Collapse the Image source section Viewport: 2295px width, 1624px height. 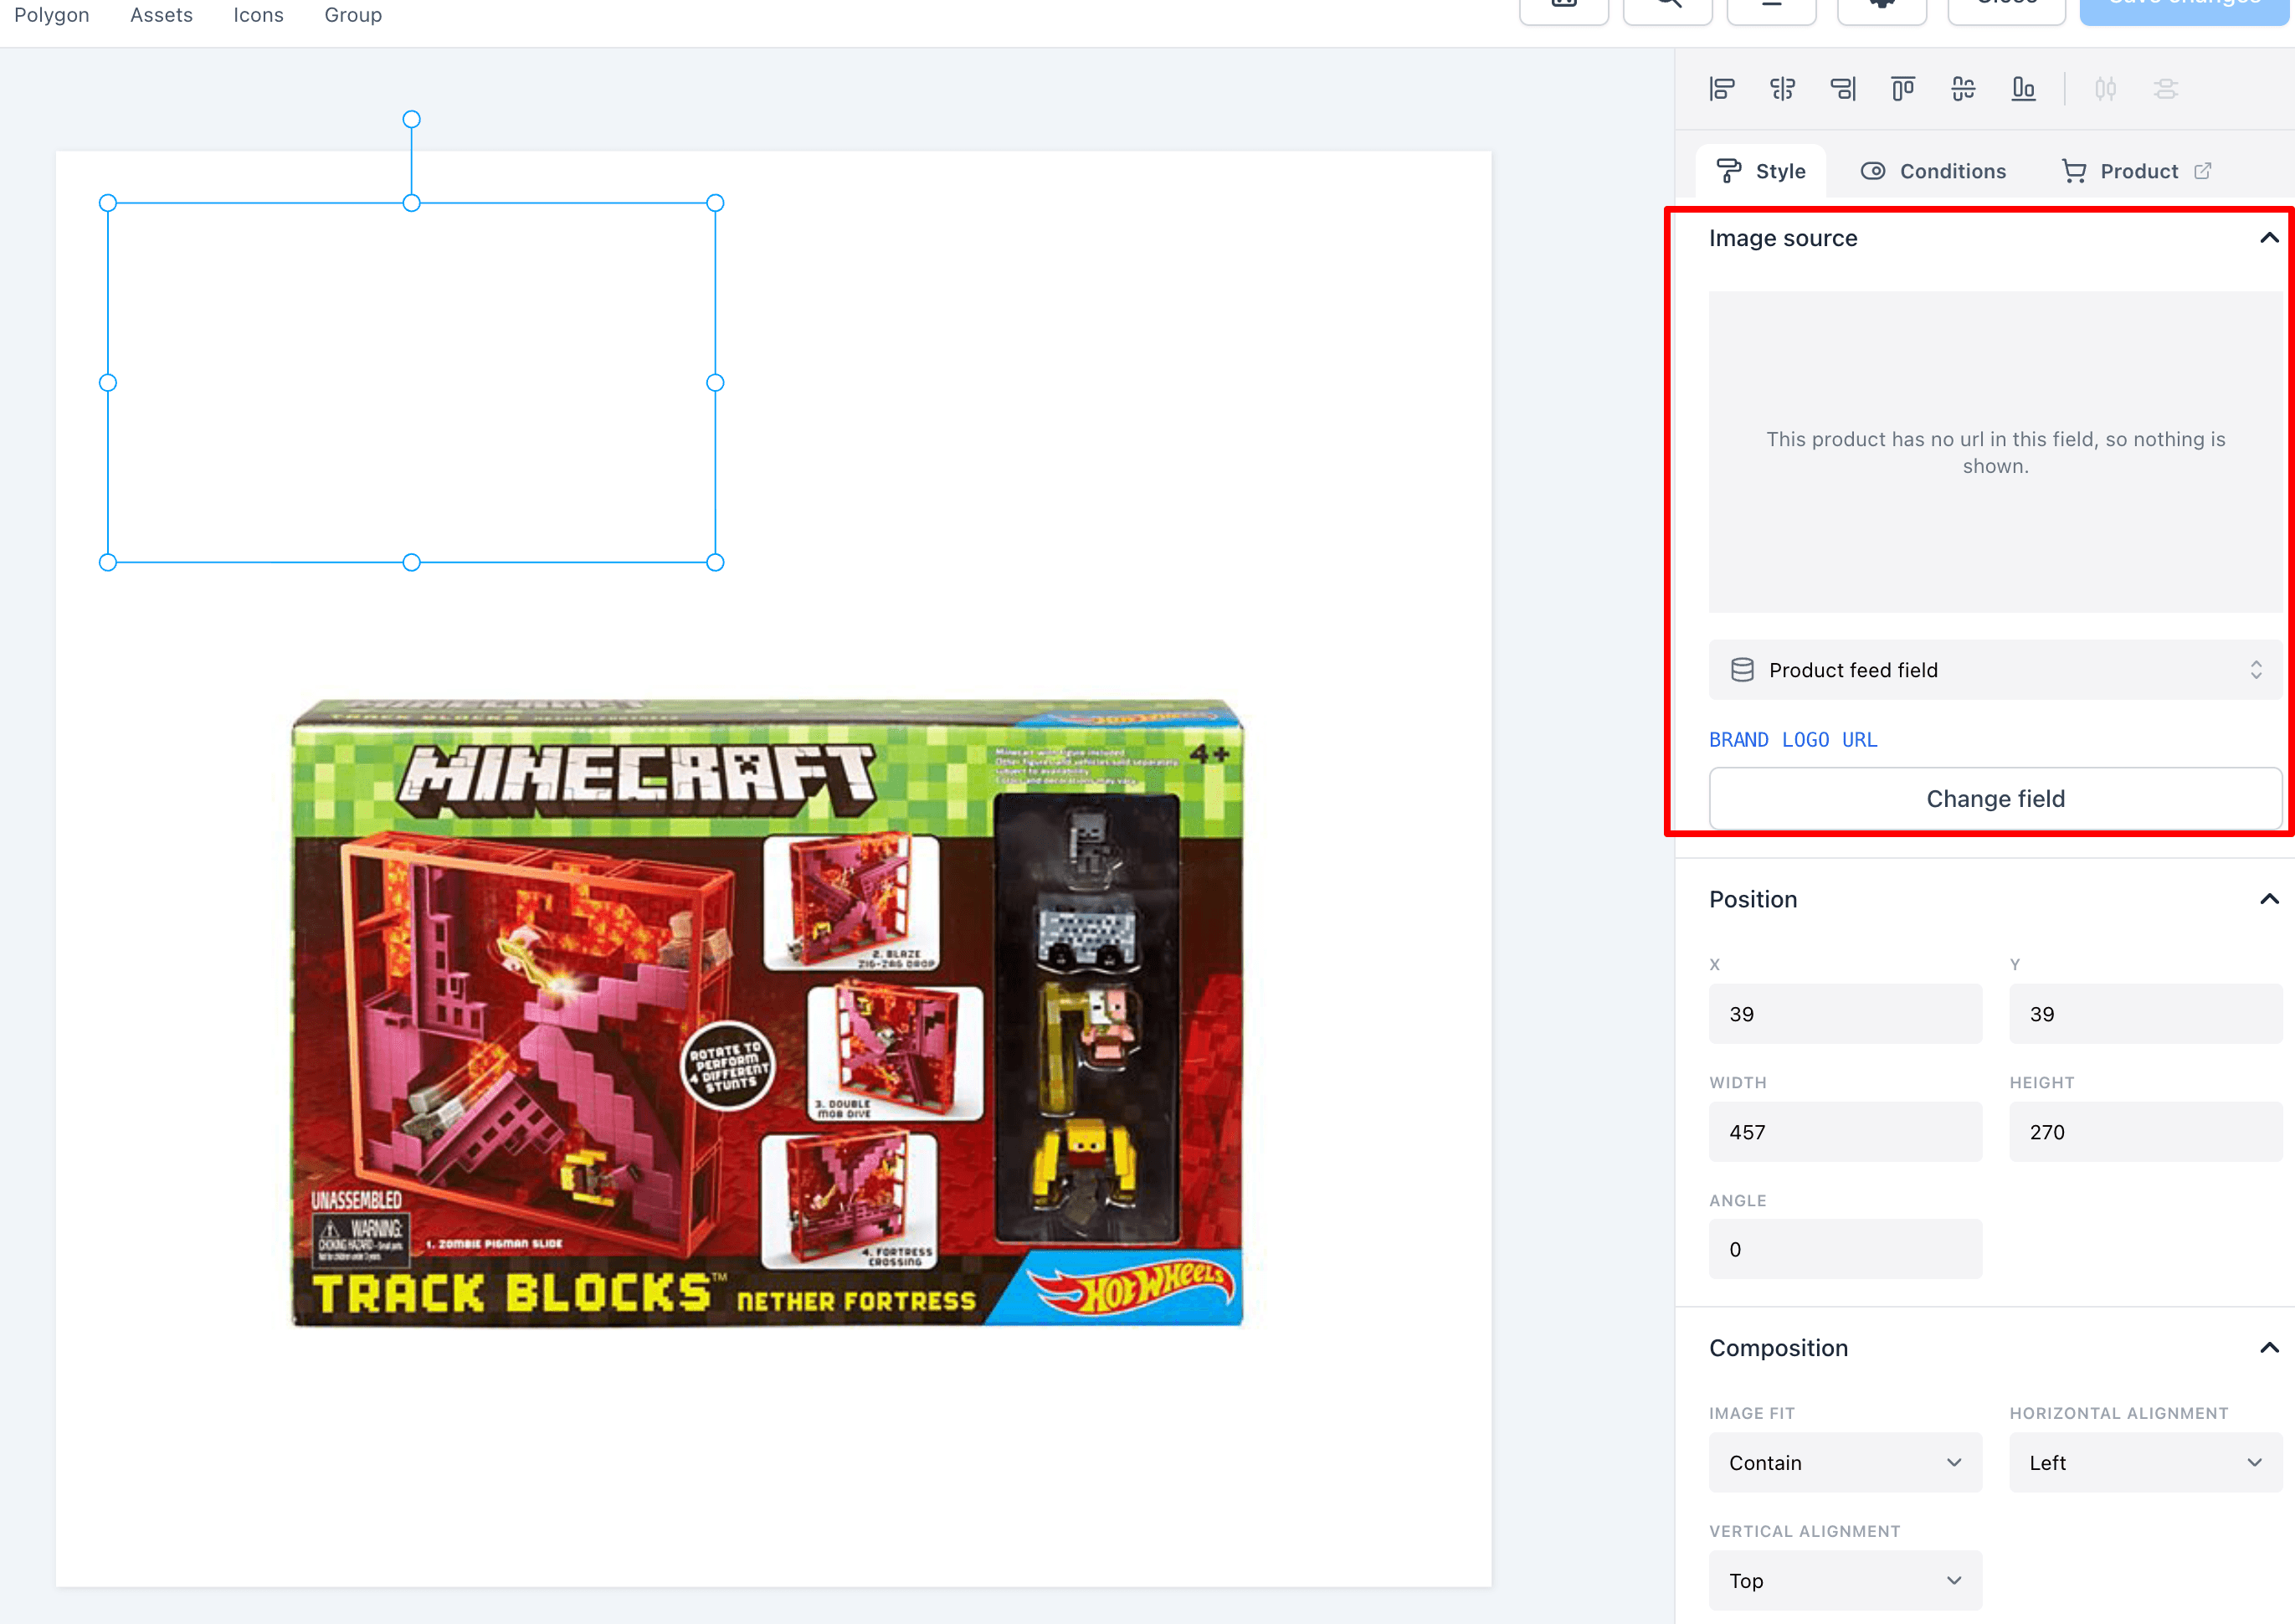[2269, 238]
